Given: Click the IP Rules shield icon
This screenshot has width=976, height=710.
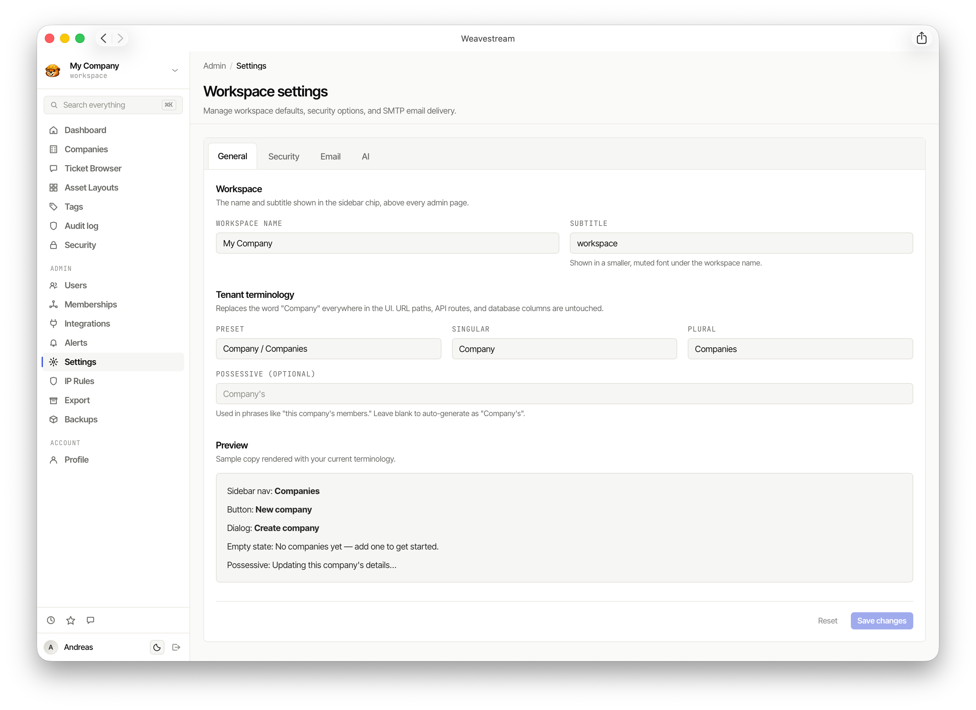Looking at the screenshot, I should pyautogui.click(x=53, y=381).
